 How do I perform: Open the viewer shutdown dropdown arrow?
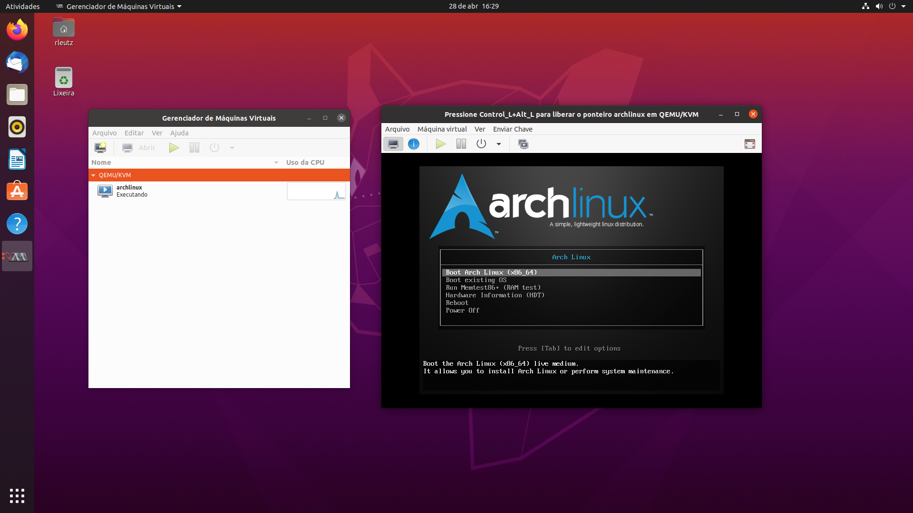[499, 144]
